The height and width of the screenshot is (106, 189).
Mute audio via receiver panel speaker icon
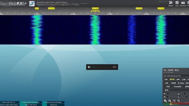[165, 94]
